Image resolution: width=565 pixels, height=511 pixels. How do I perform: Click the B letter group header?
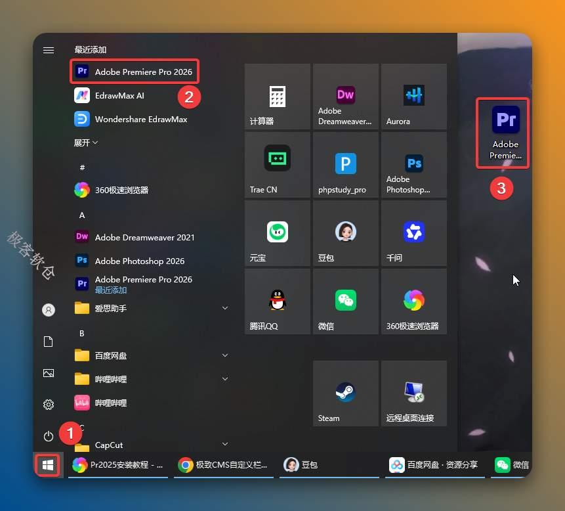click(x=82, y=333)
